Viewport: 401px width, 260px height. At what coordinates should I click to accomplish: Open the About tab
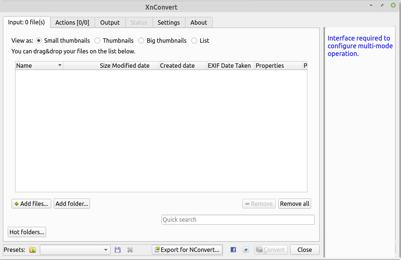point(199,22)
